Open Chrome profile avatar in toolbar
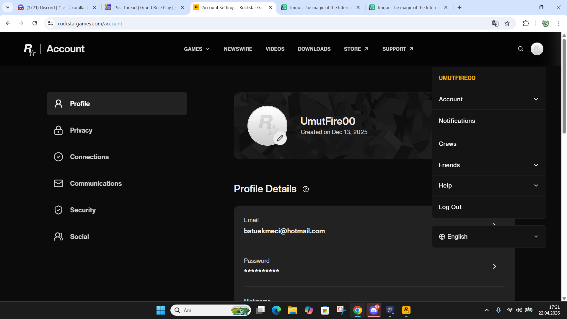Viewport: 567px width, 319px height. 545,23
